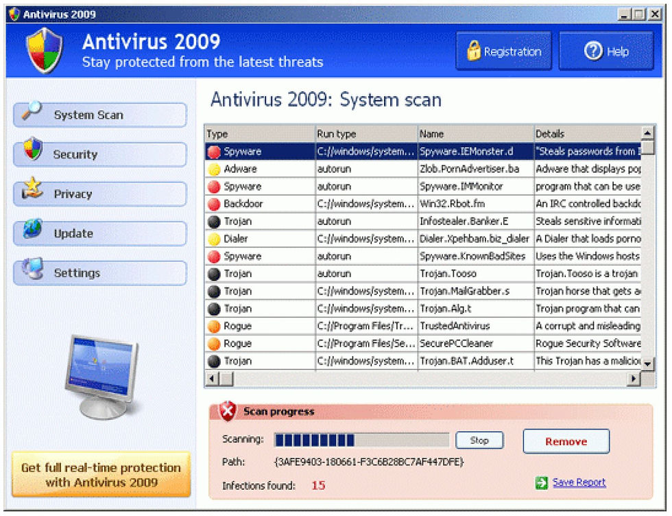Image resolution: width=672 pixels, height=516 pixels.
Task: Click the magnifying glass System Scan icon
Action: 32,110
